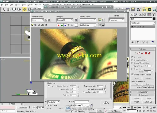
Task: Clear the rendered frame with X icon
Action: tap(46, 25)
